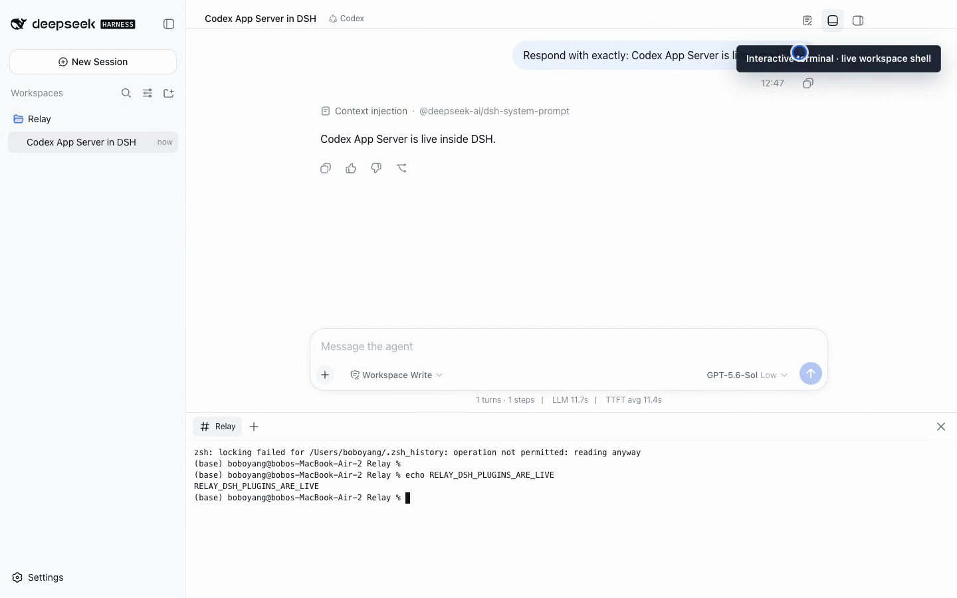Click the LLM 11.7s stat
This screenshot has width=957, height=598.
[570, 400]
